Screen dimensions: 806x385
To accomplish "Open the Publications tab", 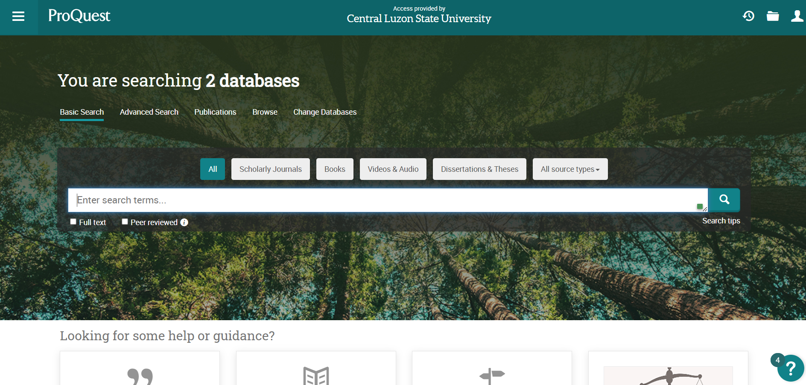I will click(215, 112).
